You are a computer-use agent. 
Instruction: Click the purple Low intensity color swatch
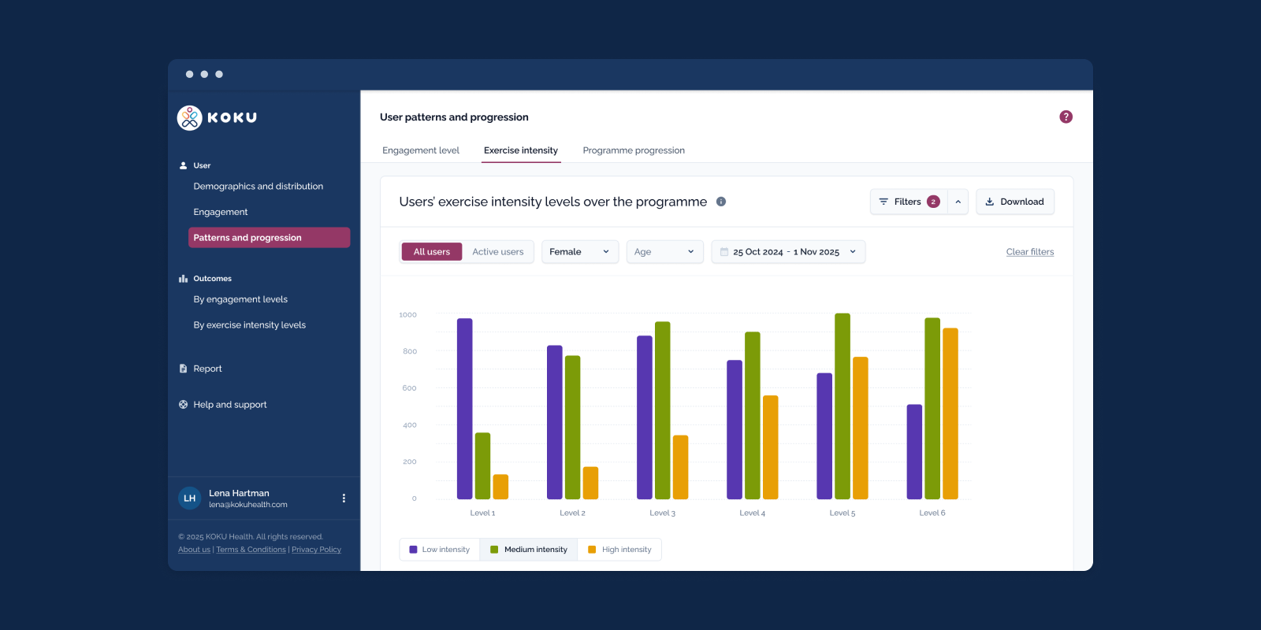414,550
